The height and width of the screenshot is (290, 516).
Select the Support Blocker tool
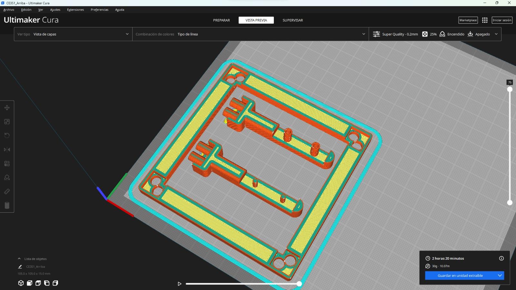pos(7,178)
